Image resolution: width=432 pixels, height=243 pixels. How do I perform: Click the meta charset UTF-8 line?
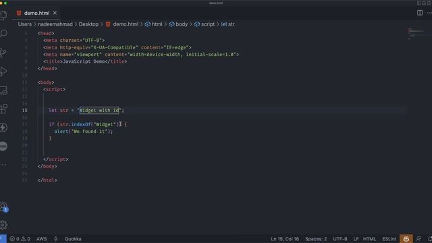tap(74, 40)
